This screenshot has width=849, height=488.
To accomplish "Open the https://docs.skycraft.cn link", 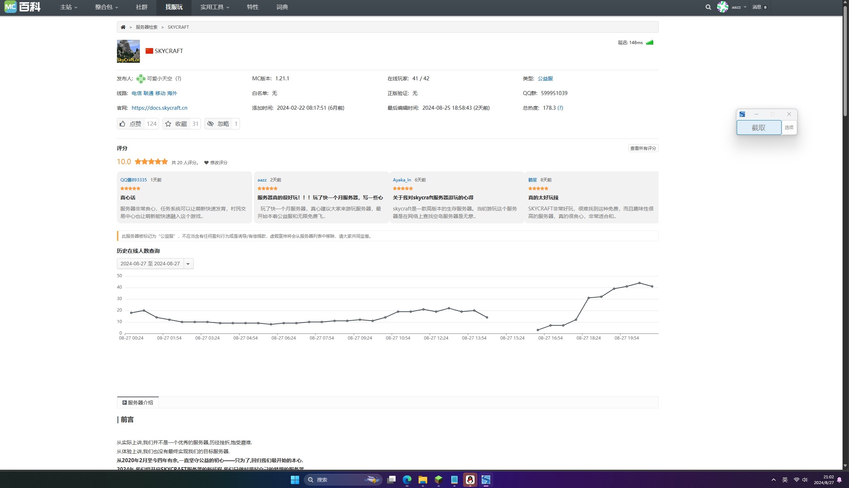I will tap(159, 108).
